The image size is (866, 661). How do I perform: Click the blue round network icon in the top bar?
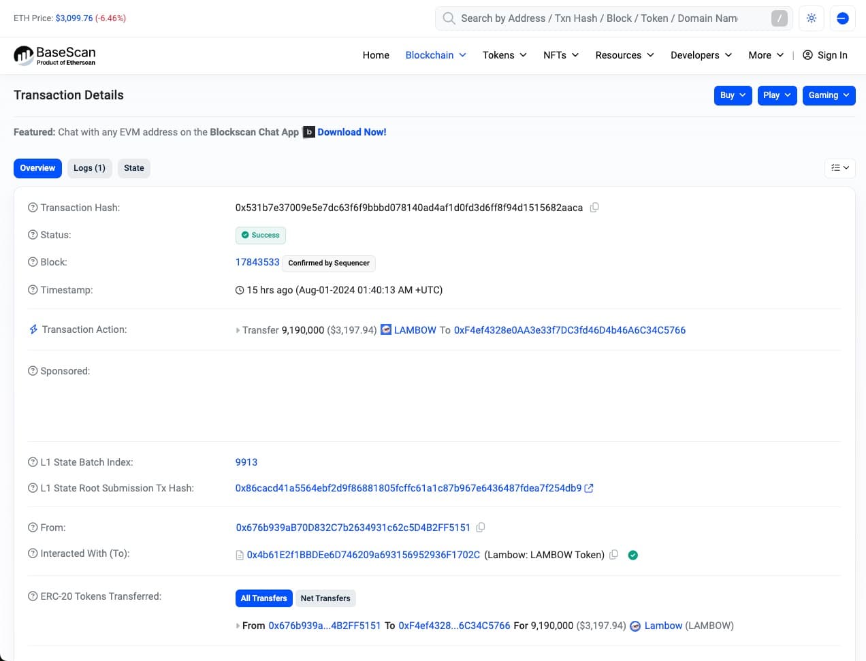pos(842,18)
